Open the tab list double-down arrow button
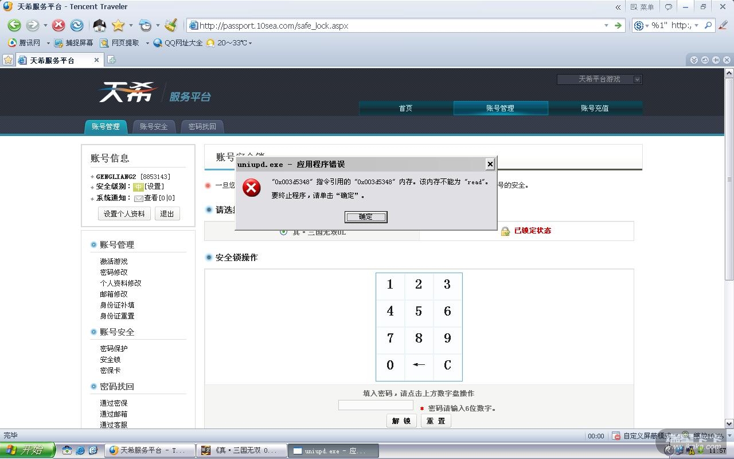Screen dimensions: 734x459 [x=694, y=60]
